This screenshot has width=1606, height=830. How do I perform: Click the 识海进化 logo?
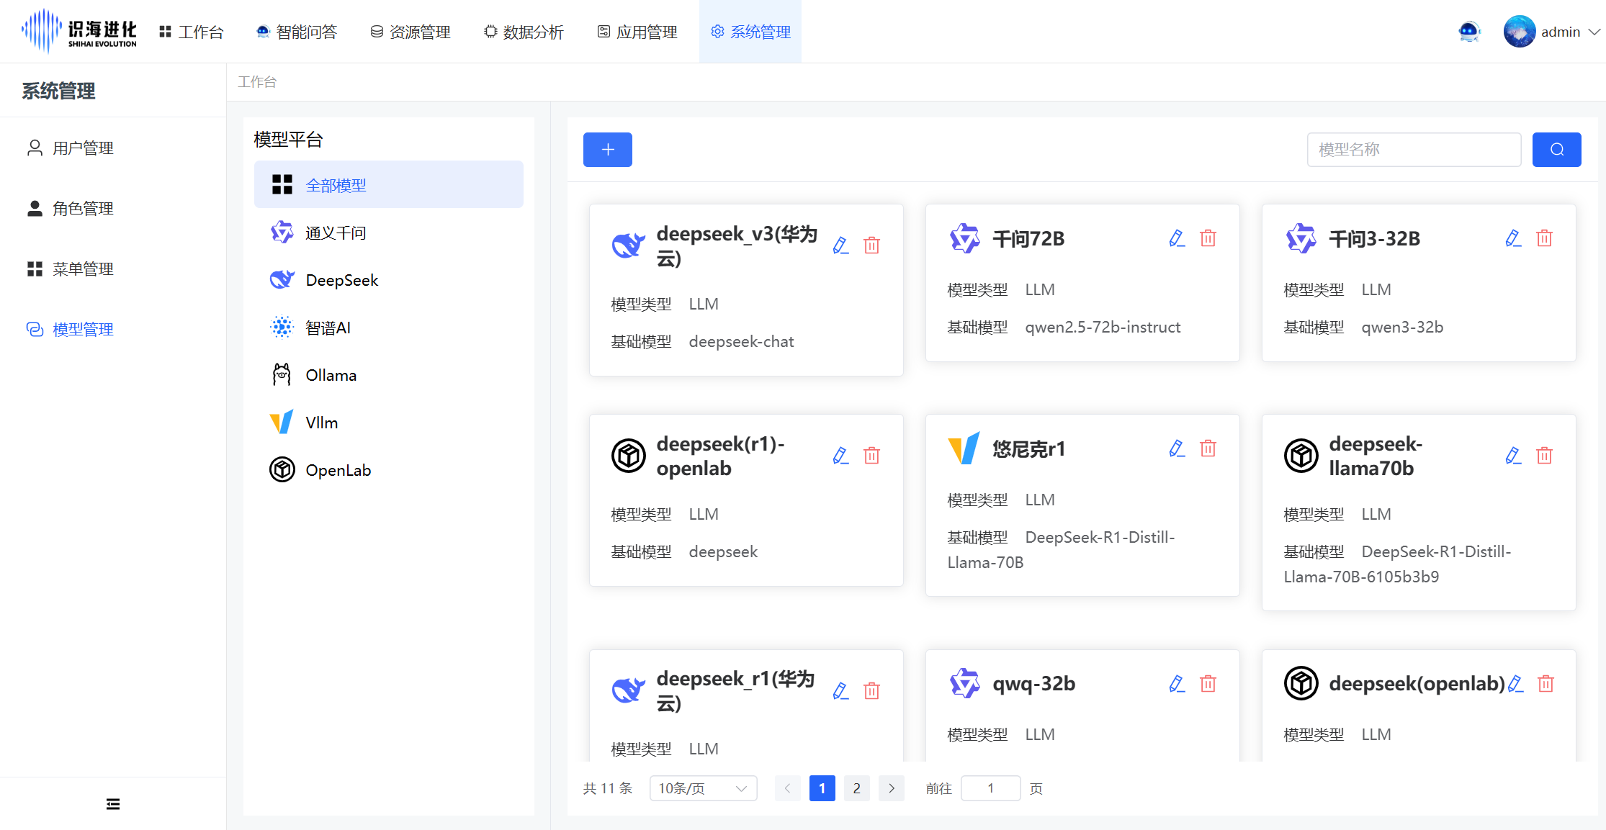click(78, 31)
